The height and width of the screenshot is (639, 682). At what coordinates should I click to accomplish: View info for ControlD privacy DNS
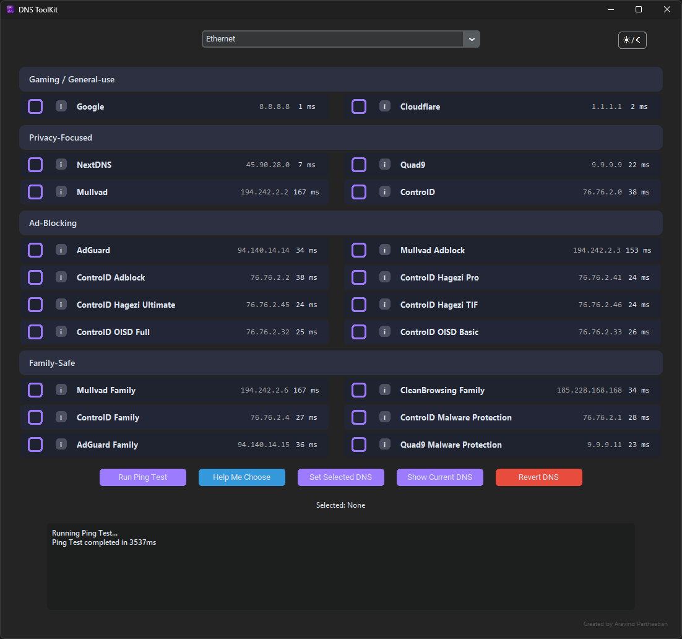tap(384, 192)
